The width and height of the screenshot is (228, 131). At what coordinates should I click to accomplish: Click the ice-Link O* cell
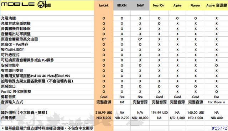pos(104,39)
